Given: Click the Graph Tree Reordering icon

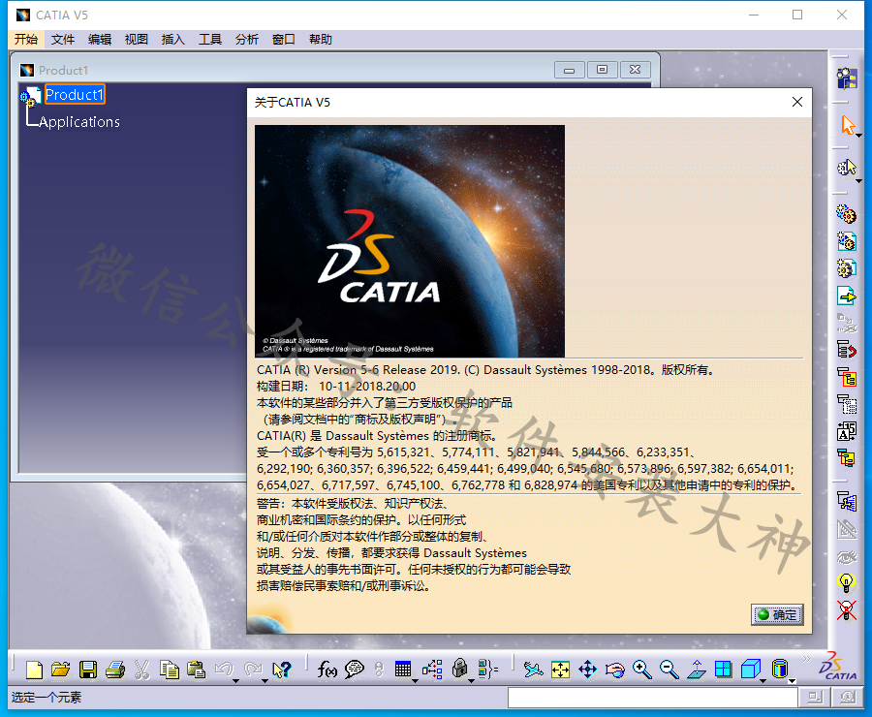Looking at the screenshot, I should coord(847,350).
